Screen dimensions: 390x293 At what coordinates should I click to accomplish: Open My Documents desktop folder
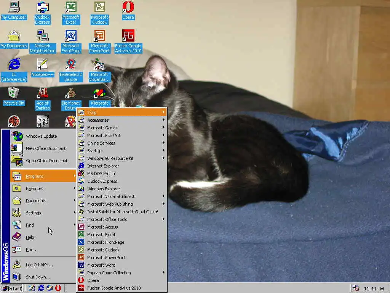pyautogui.click(x=14, y=39)
